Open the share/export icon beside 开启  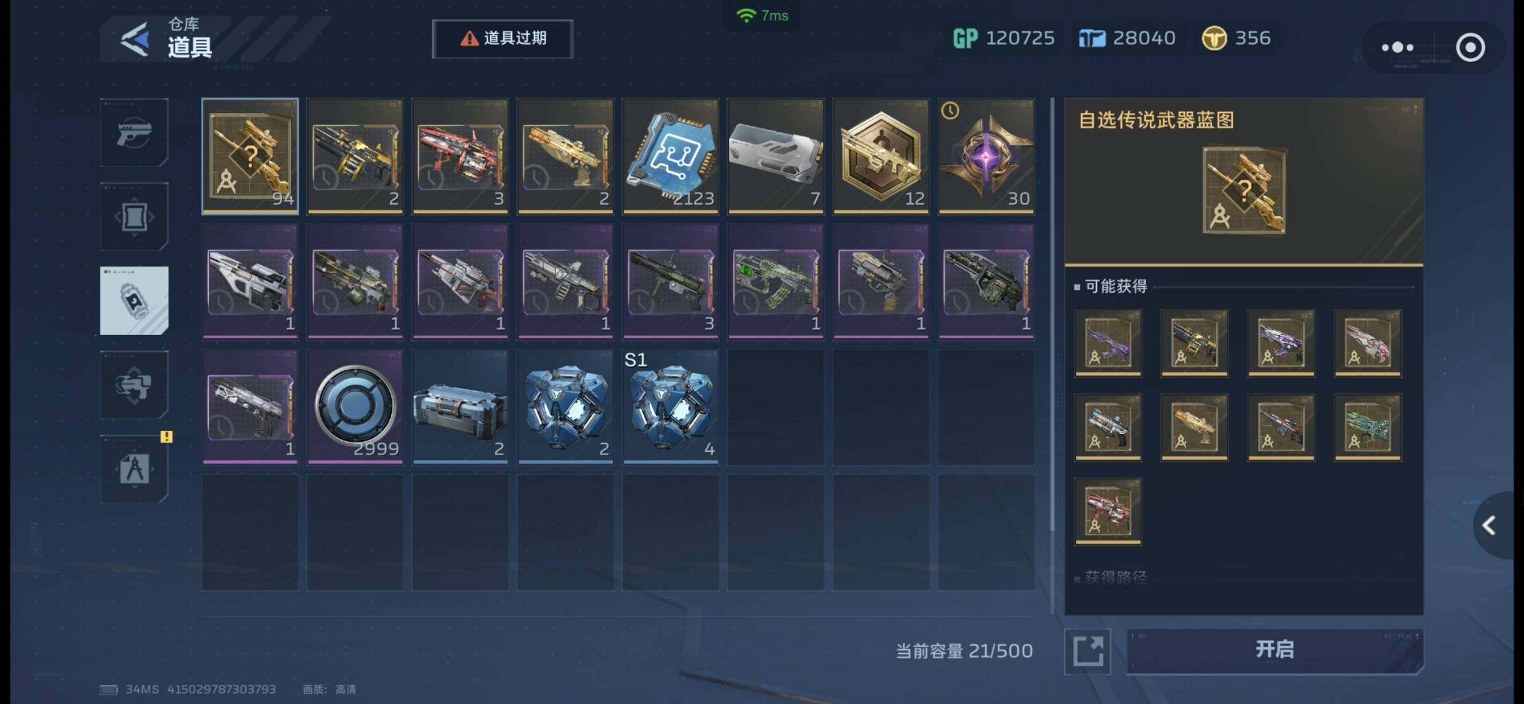[x=1088, y=651]
